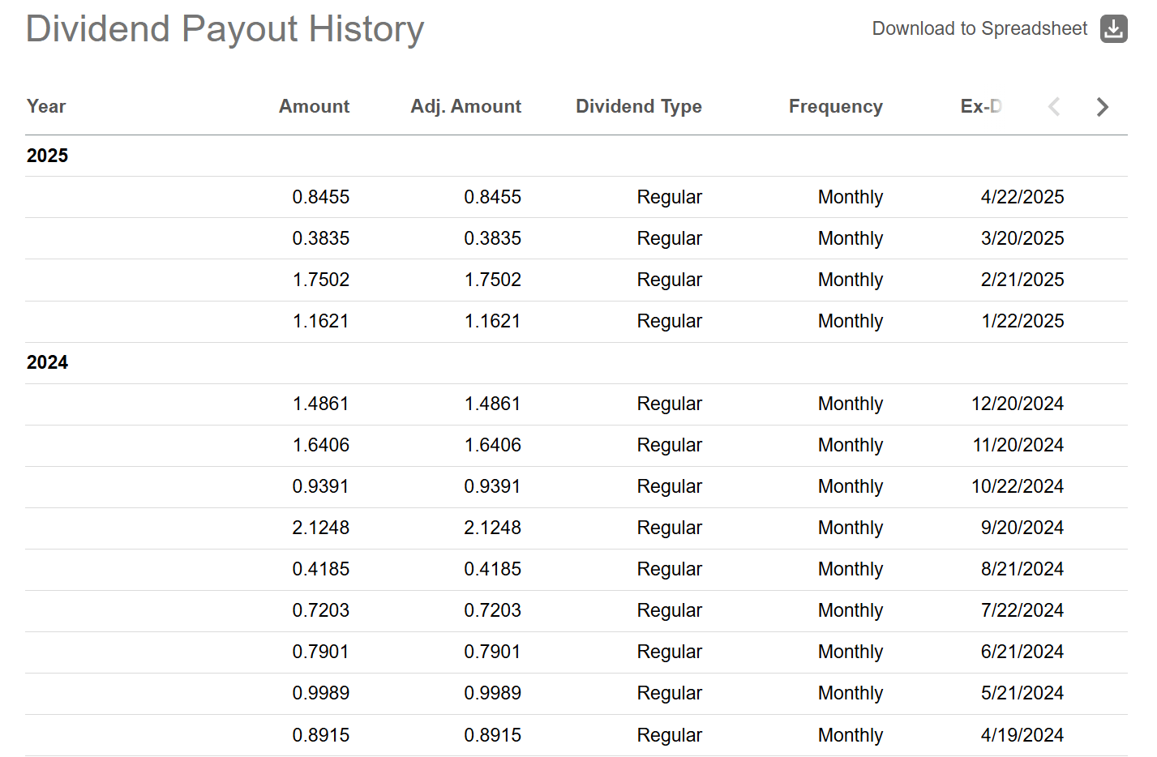1157x757 pixels.
Task: Click the truncated Ex-D column header
Action: [x=981, y=106]
